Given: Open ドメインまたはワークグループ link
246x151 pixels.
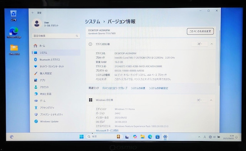Looking at the screenshot, I should pyautogui.click(x=115, y=88).
